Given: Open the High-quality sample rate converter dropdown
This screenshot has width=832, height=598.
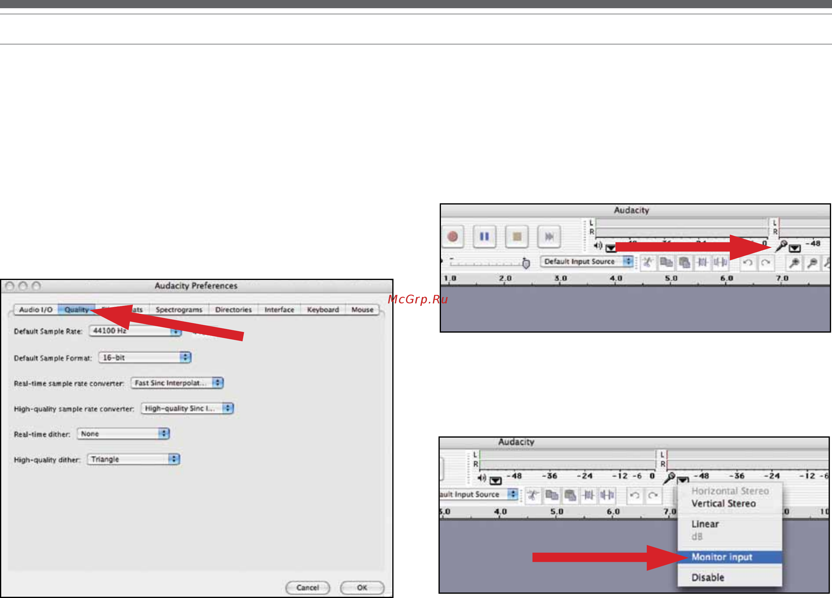Looking at the screenshot, I should click(x=187, y=408).
